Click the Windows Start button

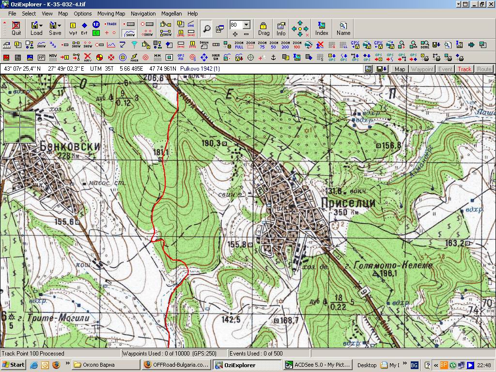pyautogui.click(x=14, y=365)
